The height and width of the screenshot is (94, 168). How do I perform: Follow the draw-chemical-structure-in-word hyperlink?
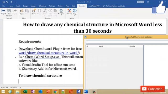(x=49, y=53)
